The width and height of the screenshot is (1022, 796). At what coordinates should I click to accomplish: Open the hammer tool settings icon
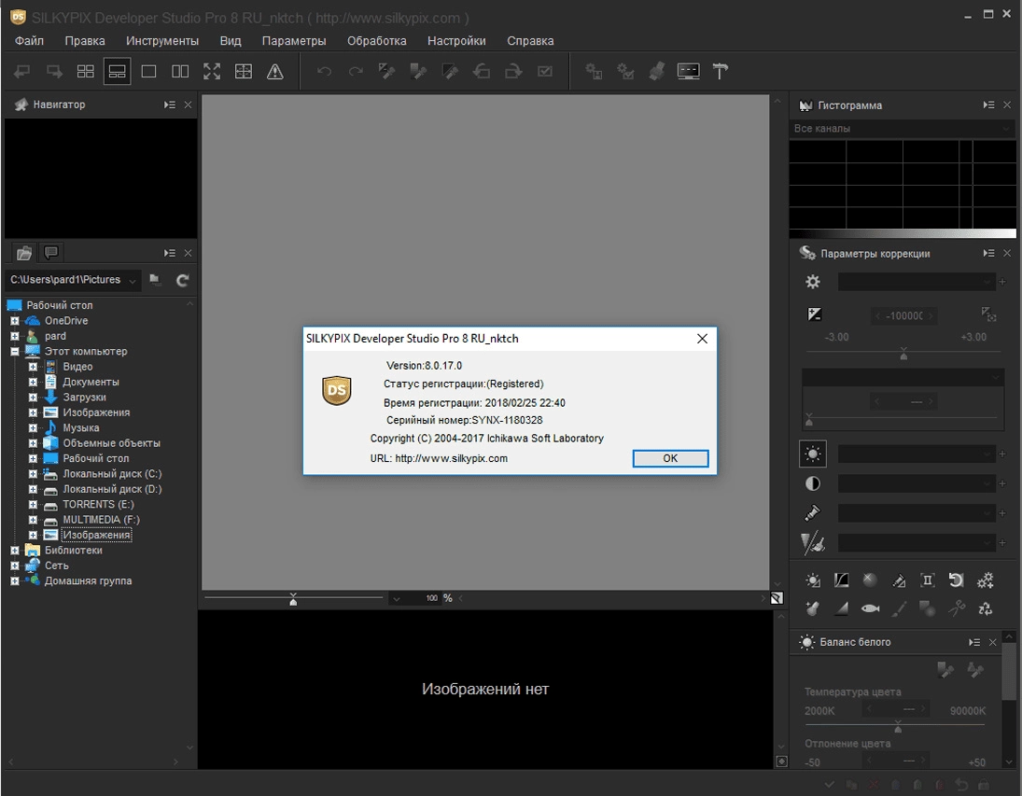721,71
